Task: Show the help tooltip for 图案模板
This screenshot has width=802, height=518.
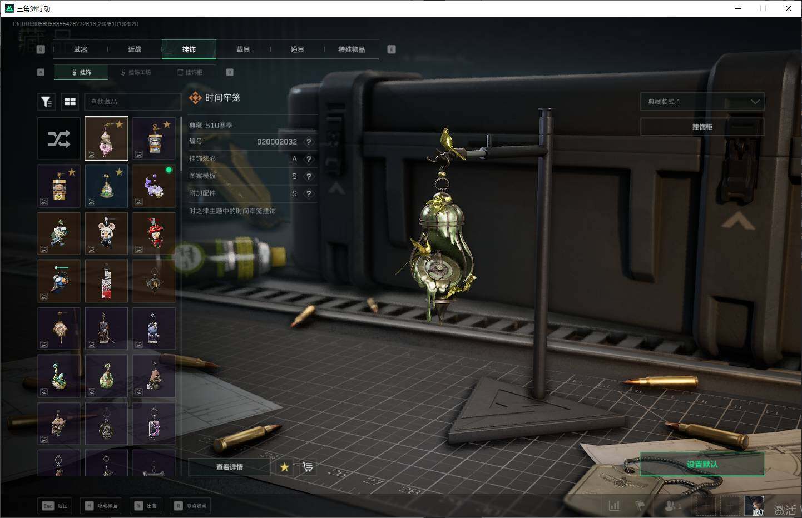Action: click(309, 176)
